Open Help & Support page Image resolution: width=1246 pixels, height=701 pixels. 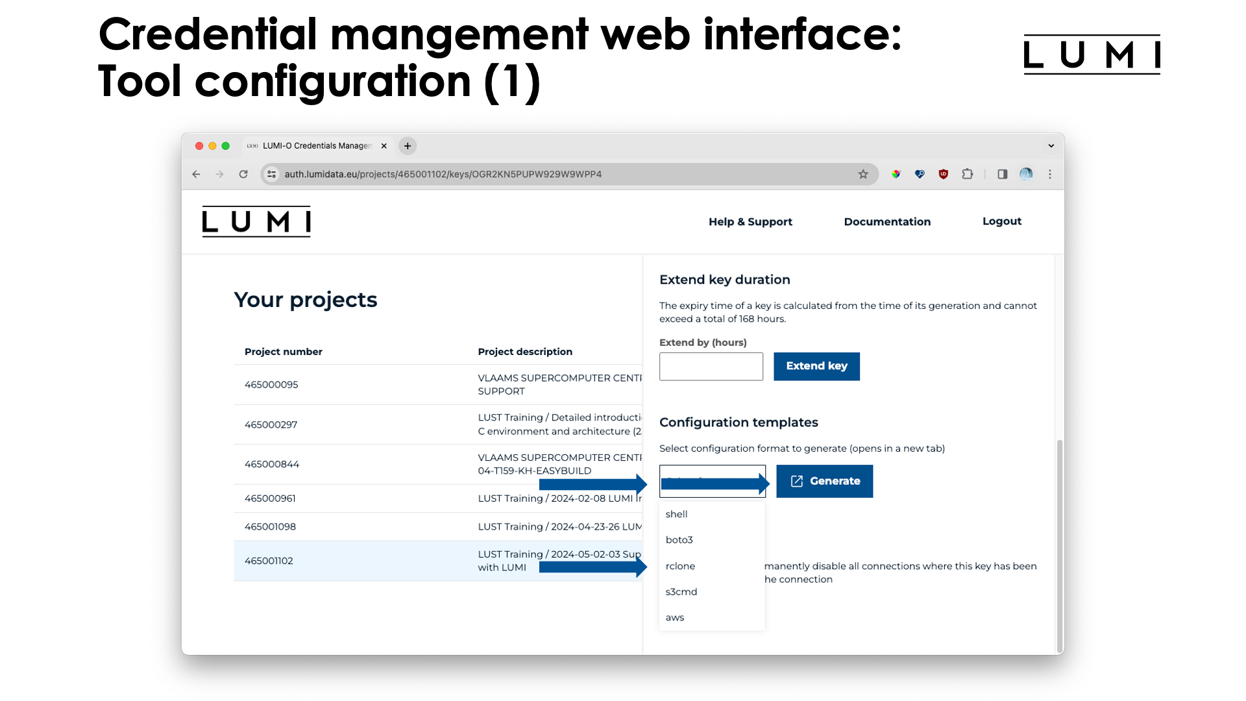coord(750,222)
